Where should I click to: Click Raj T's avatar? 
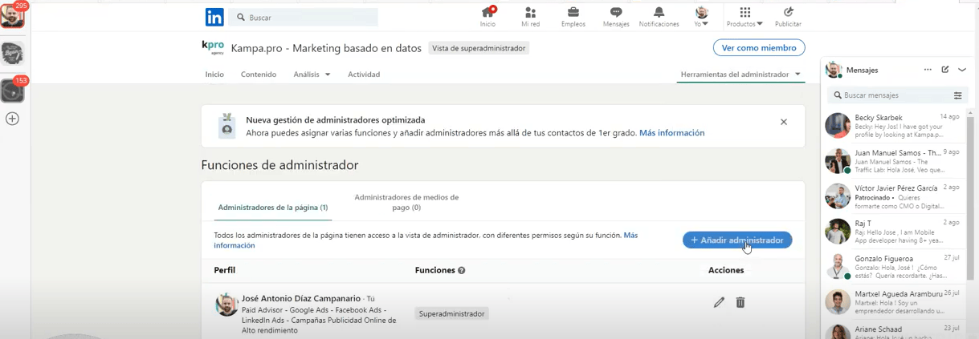pos(838,232)
